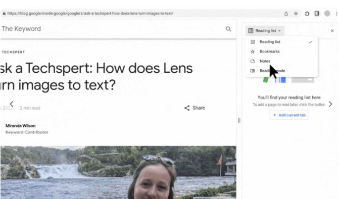Click the lock icon in address bar
The width and height of the screenshot is (338, 199).
[4, 13]
